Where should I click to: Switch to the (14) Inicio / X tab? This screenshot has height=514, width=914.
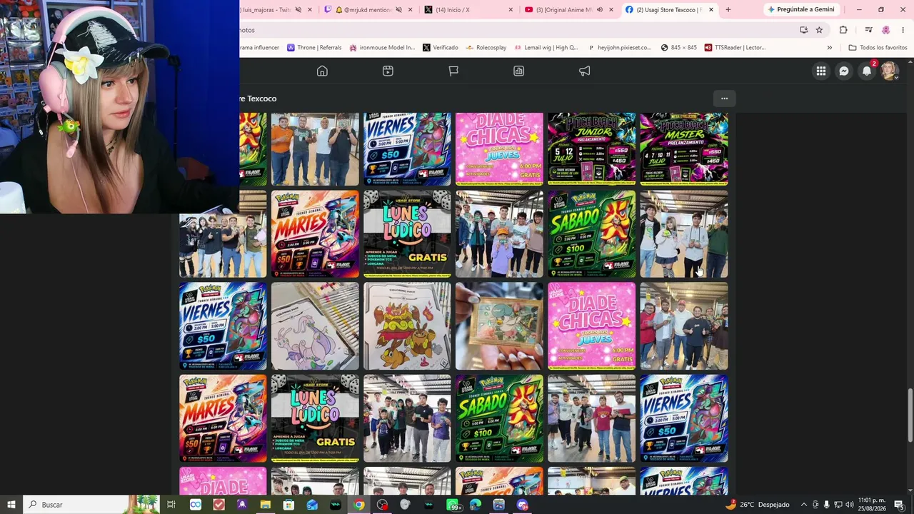coord(468,9)
